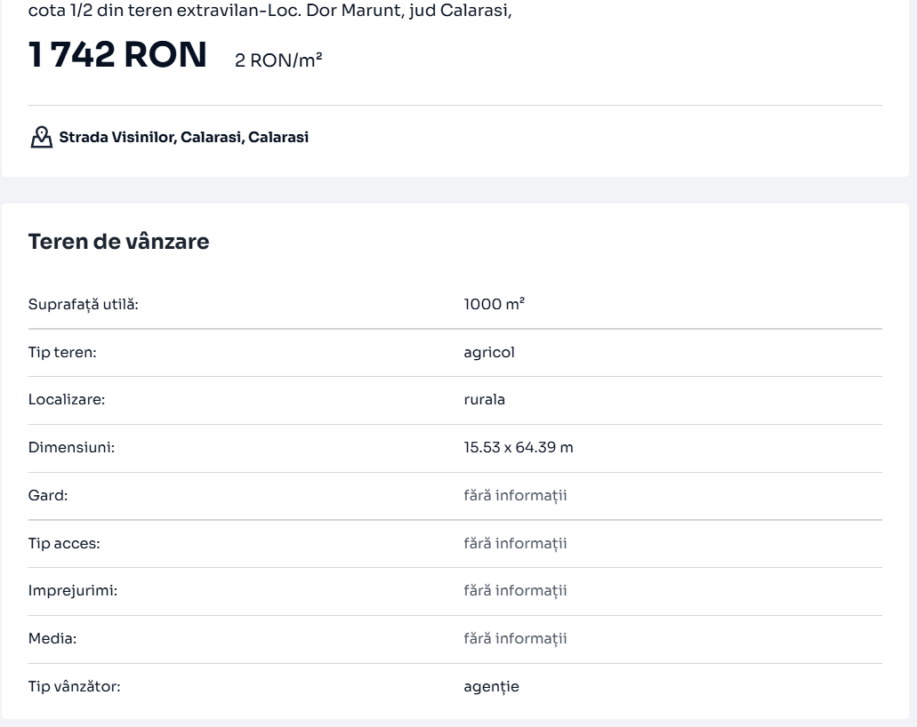This screenshot has height=727, width=917.
Task: Open the Strada Visinilor, Calarasi address link
Action: point(183,138)
